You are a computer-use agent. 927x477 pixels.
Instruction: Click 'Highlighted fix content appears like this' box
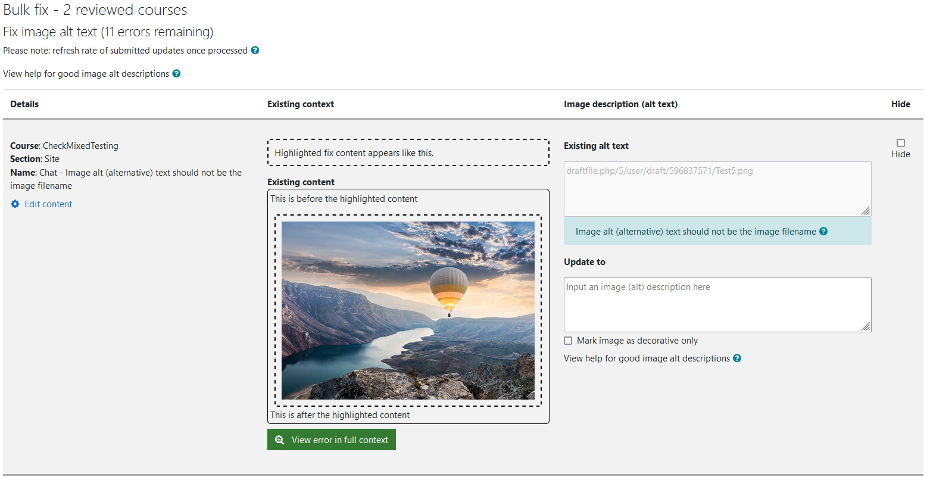408,152
